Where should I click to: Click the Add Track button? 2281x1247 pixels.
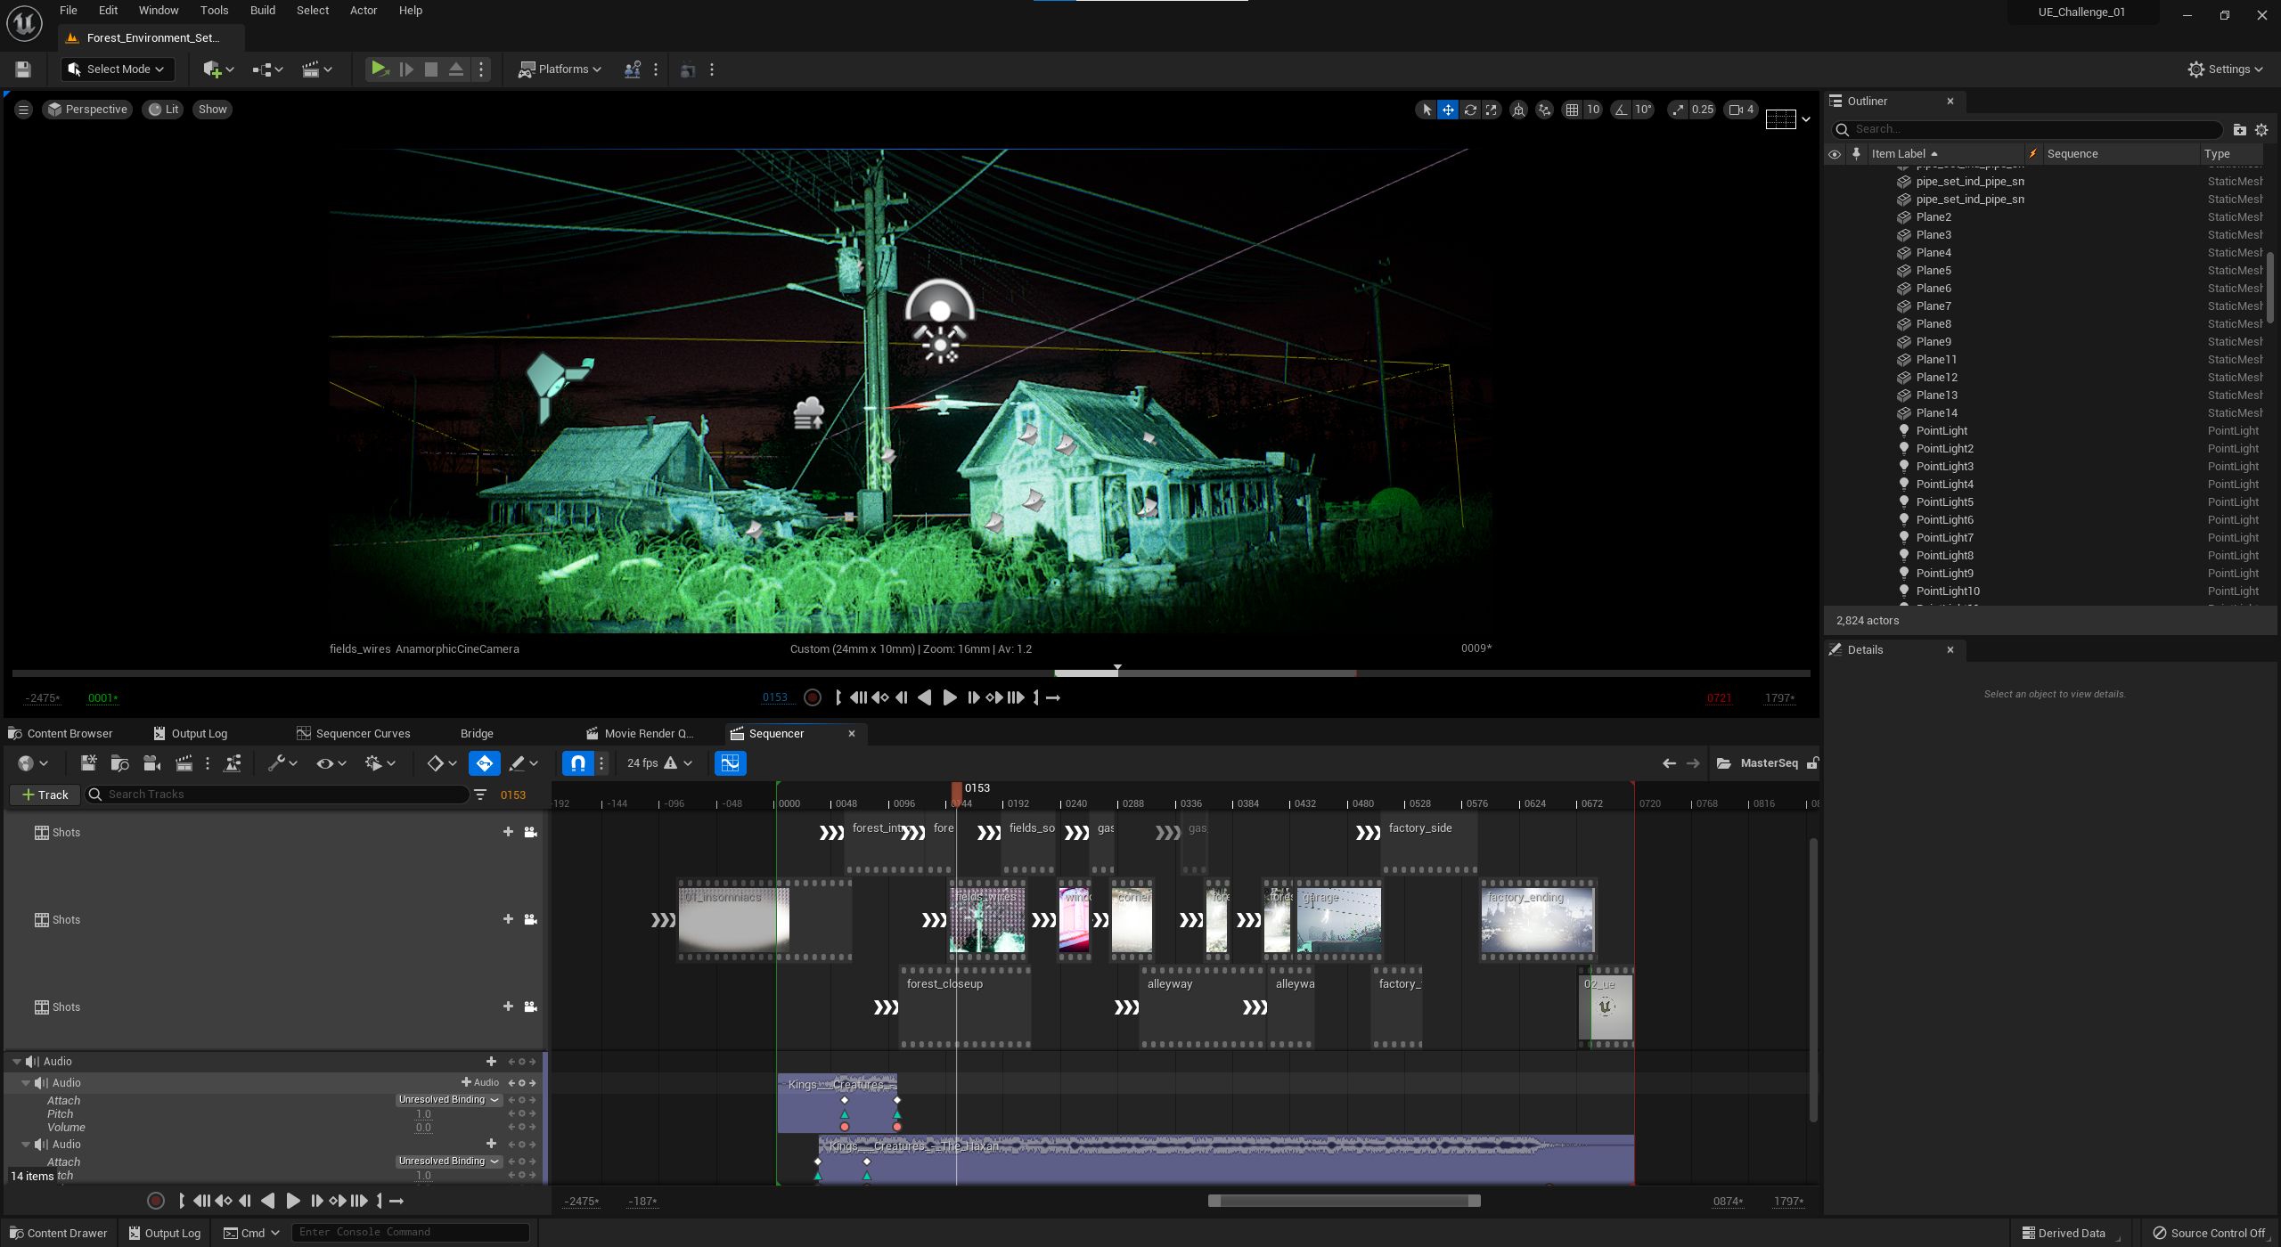[45, 795]
